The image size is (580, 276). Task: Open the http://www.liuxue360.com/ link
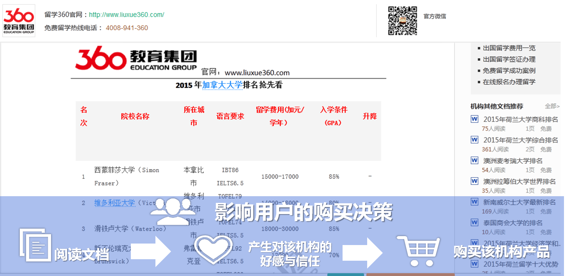click(127, 15)
